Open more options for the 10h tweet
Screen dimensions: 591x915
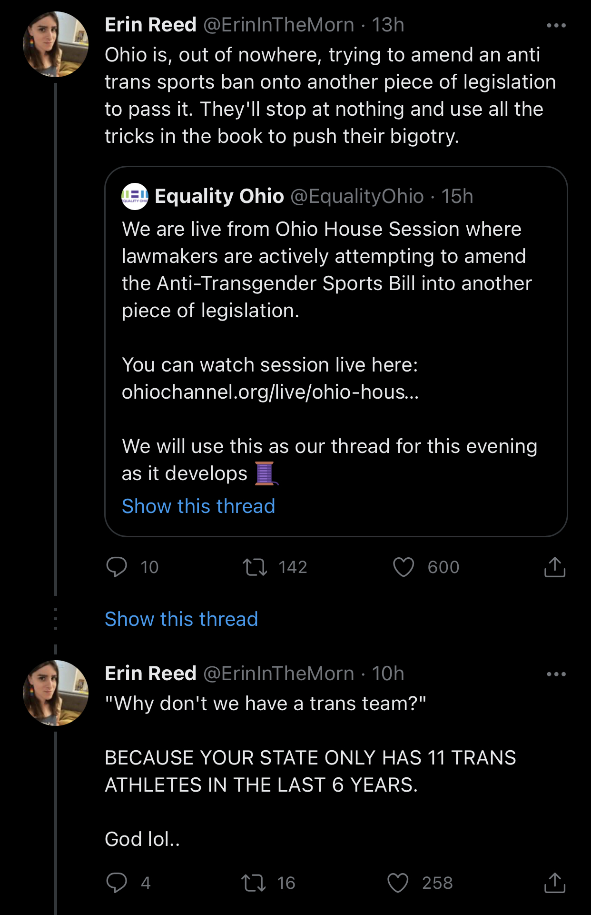pyautogui.click(x=556, y=674)
